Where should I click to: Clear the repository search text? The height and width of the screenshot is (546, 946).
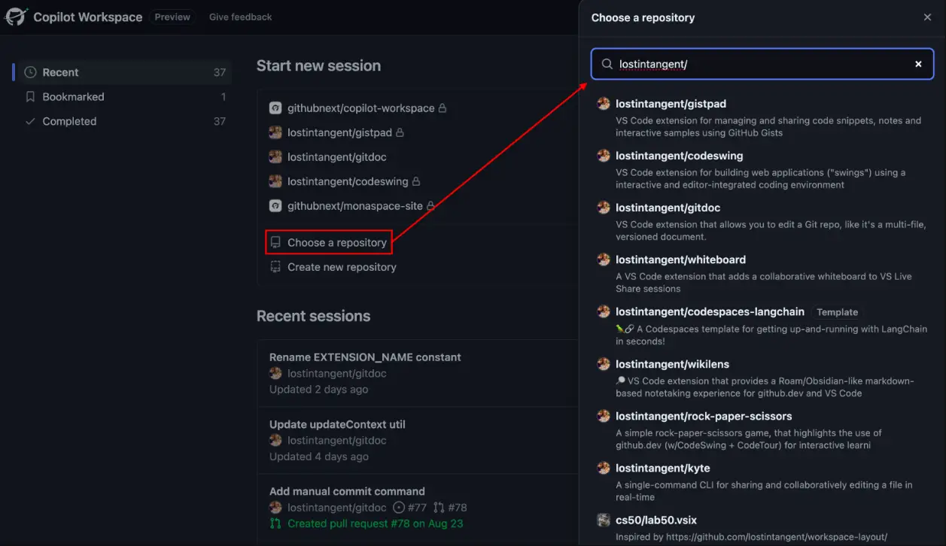[918, 64]
